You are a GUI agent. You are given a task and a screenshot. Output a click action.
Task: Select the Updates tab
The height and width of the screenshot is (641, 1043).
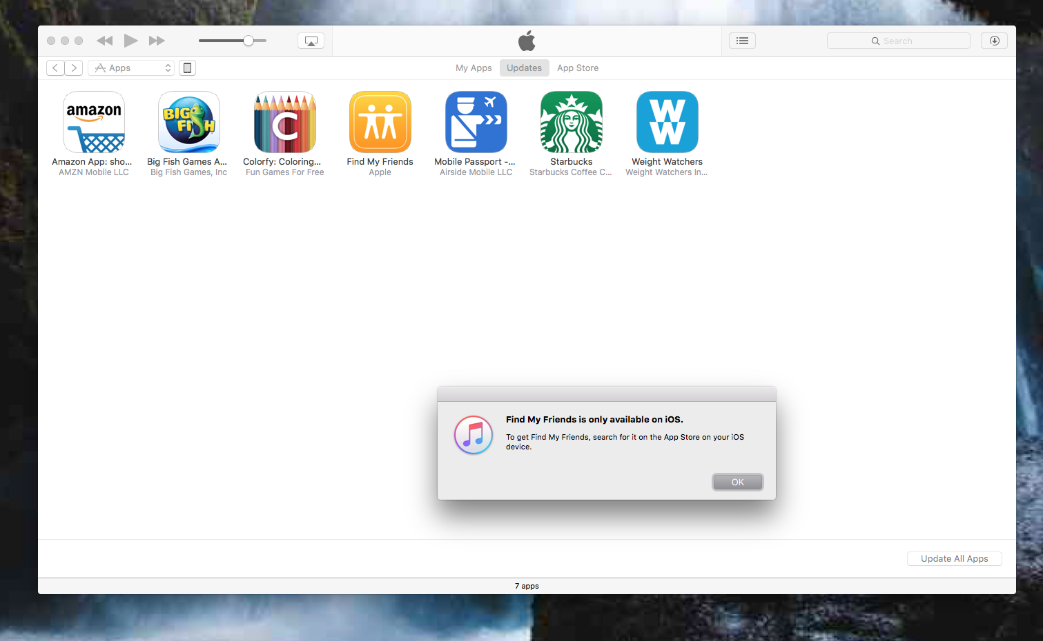click(x=525, y=68)
